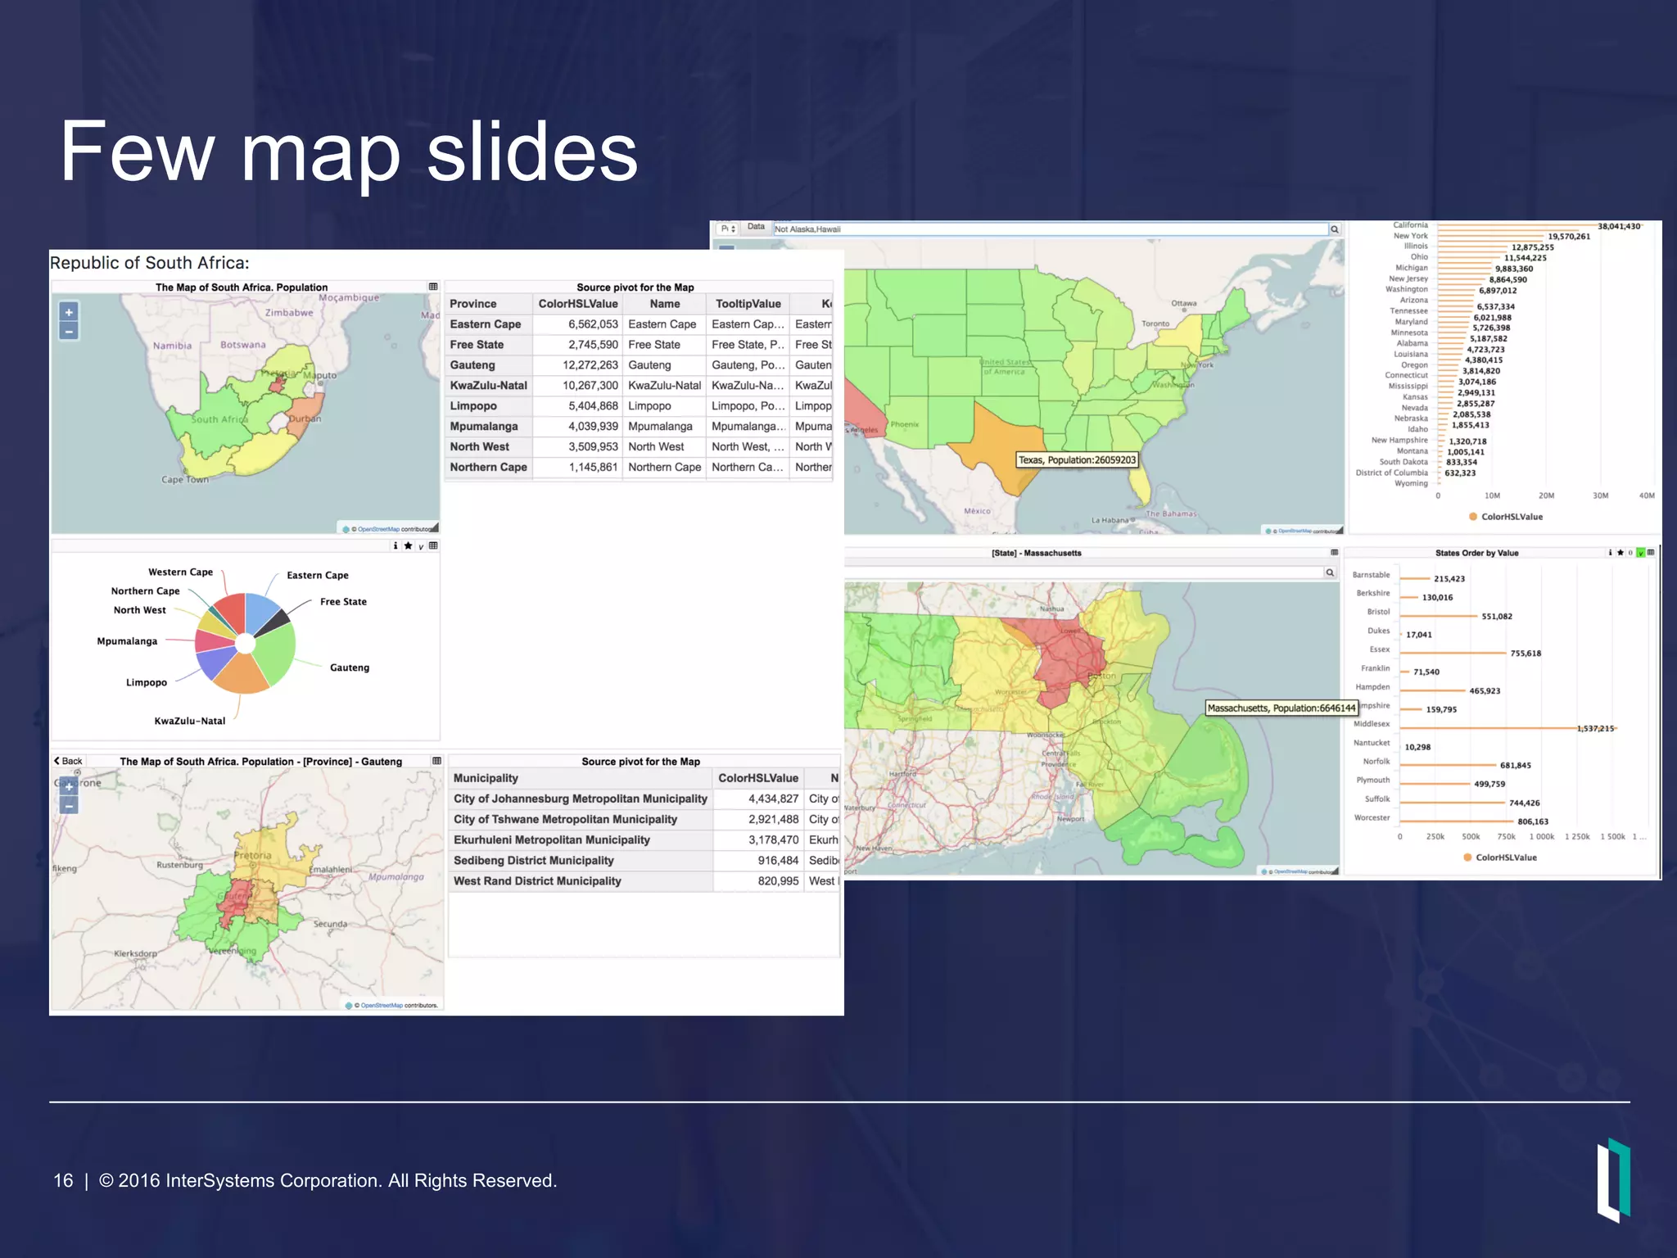Click the table icon on the South Africa map header

pos(433,287)
